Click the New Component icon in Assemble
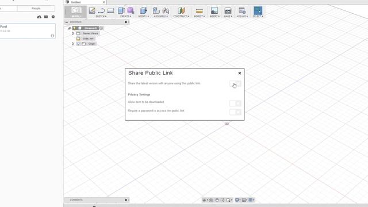This screenshot has height=207, width=368. point(156,10)
